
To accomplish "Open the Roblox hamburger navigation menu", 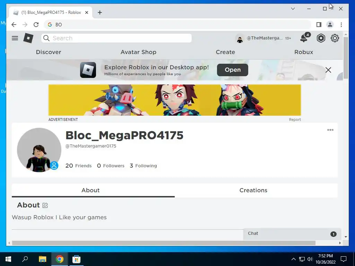I will tap(15, 38).
